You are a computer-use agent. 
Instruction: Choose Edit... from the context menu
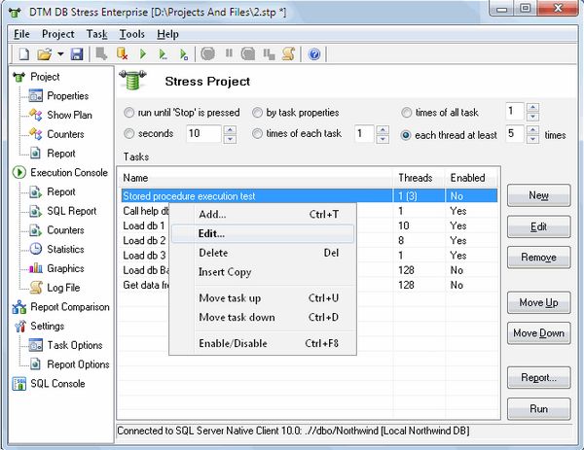263,233
